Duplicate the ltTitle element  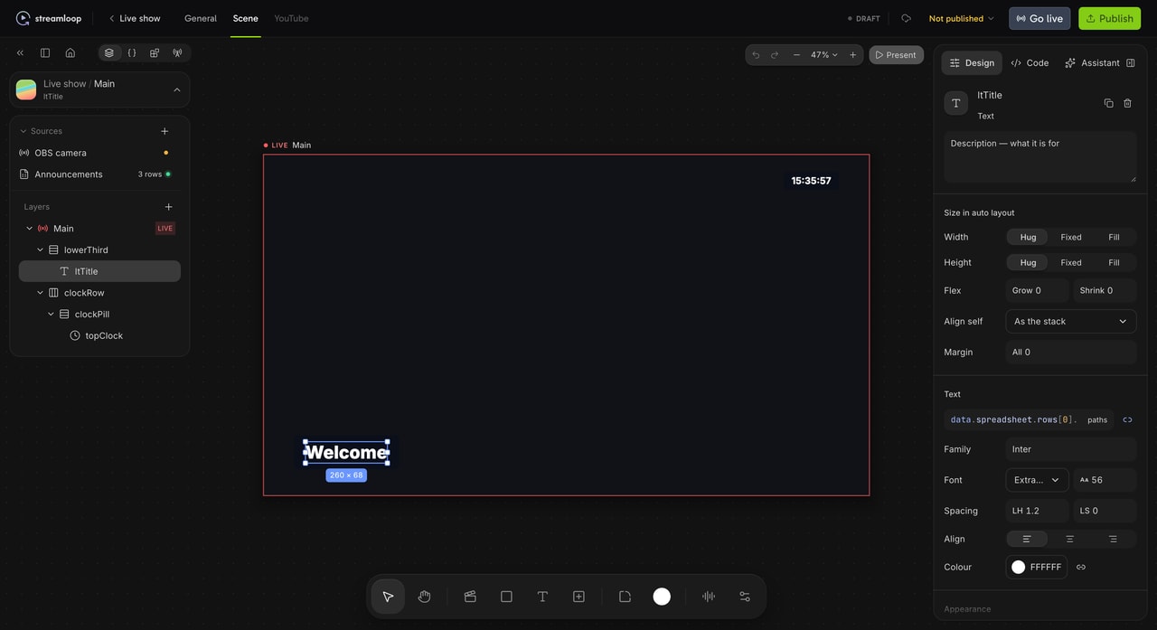coord(1109,103)
